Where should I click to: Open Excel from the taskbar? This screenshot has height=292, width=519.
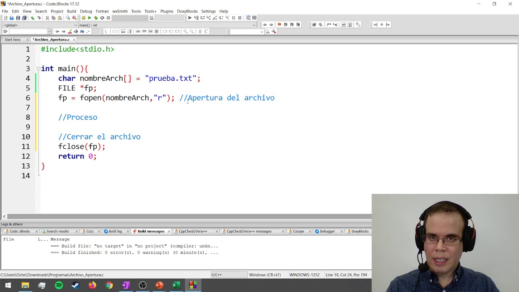pos(176,286)
